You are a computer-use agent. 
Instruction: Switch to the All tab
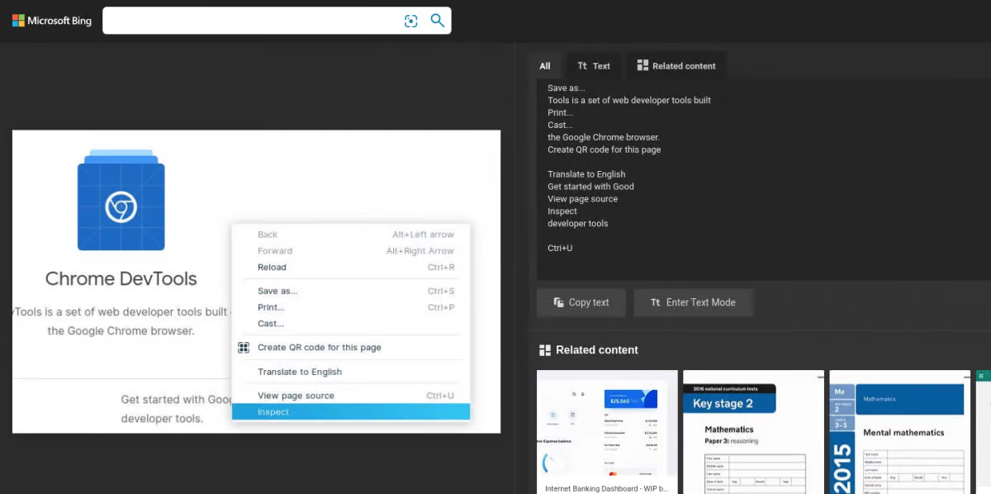(x=545, y=66)
